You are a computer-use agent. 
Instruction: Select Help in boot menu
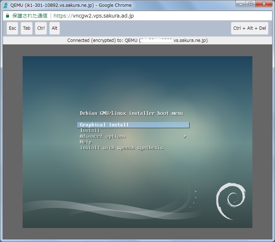(x=86, y=142)
